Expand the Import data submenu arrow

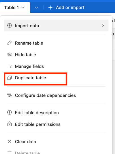103,26
